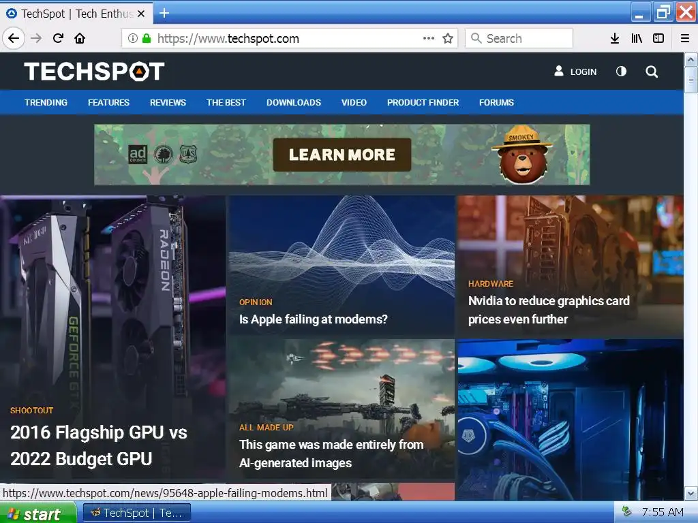Open '2016 Flagship GPU vs 2022 Budget GPU' article
This screenshot has height=523, width=698.
98,445
